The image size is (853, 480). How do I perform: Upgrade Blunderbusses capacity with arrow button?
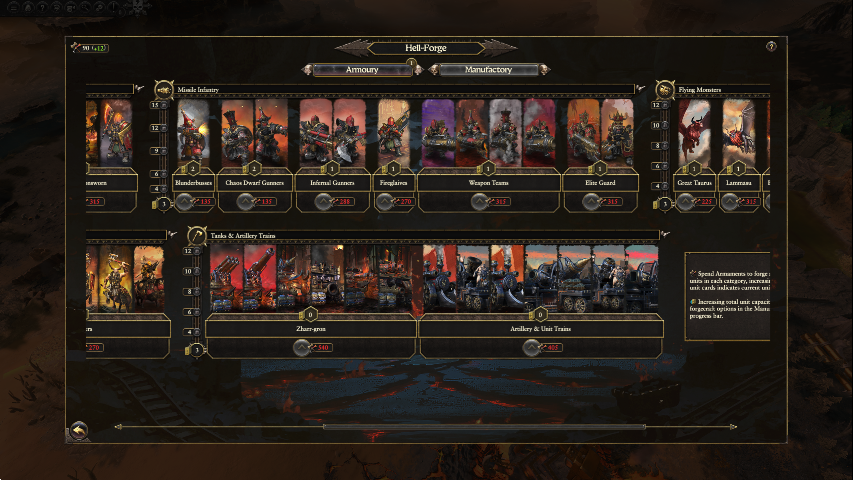[184, 202]
